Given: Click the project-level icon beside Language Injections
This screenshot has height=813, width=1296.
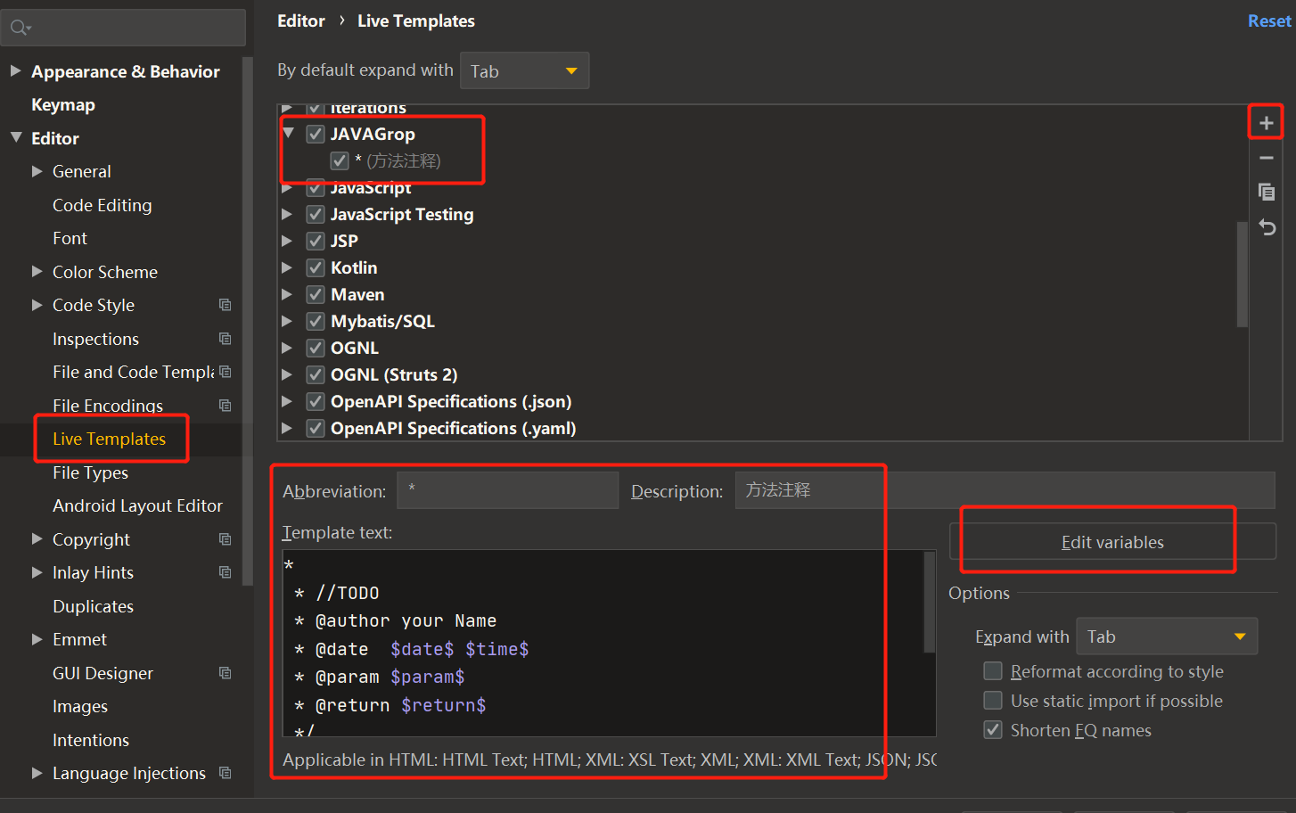Looking at the screenshot, I should point(226,773).
